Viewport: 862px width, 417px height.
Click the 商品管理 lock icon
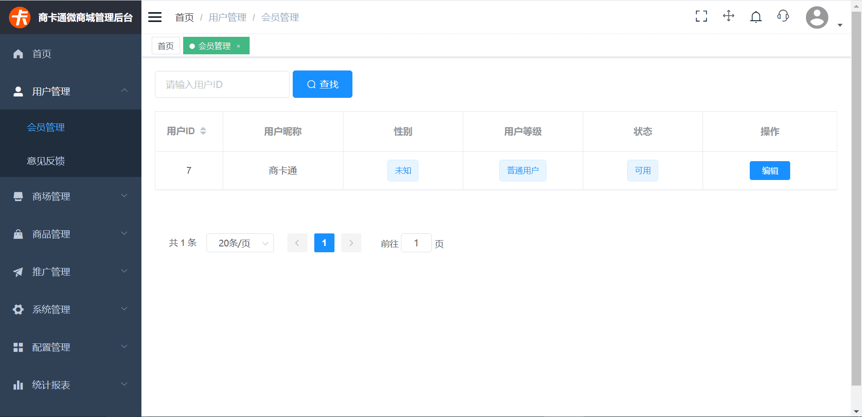pyautogui.click(x=18, y=234)
